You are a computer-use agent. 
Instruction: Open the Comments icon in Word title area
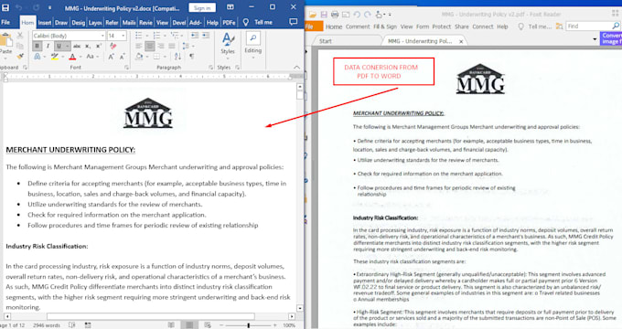click(x=293, y=22)
